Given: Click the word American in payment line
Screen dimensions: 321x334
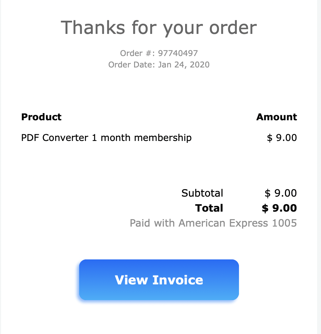Looking at the screenshot, I should pyautogui.click(x=202, y=223).
